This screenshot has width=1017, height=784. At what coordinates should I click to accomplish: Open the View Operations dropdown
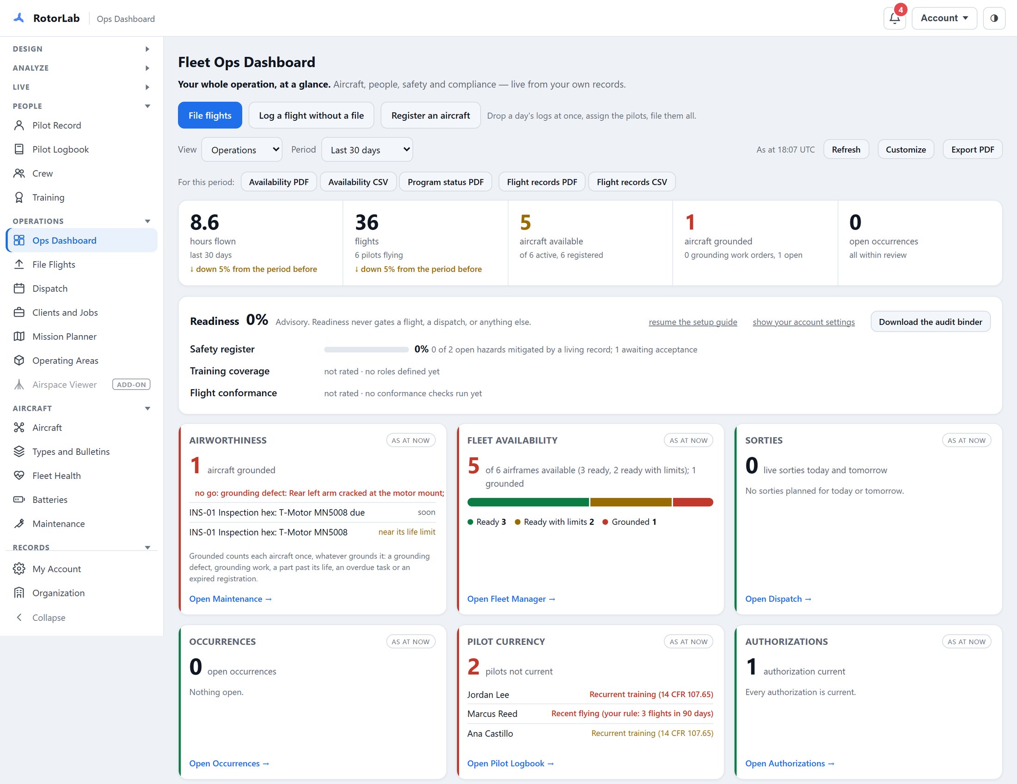[242, 149]
